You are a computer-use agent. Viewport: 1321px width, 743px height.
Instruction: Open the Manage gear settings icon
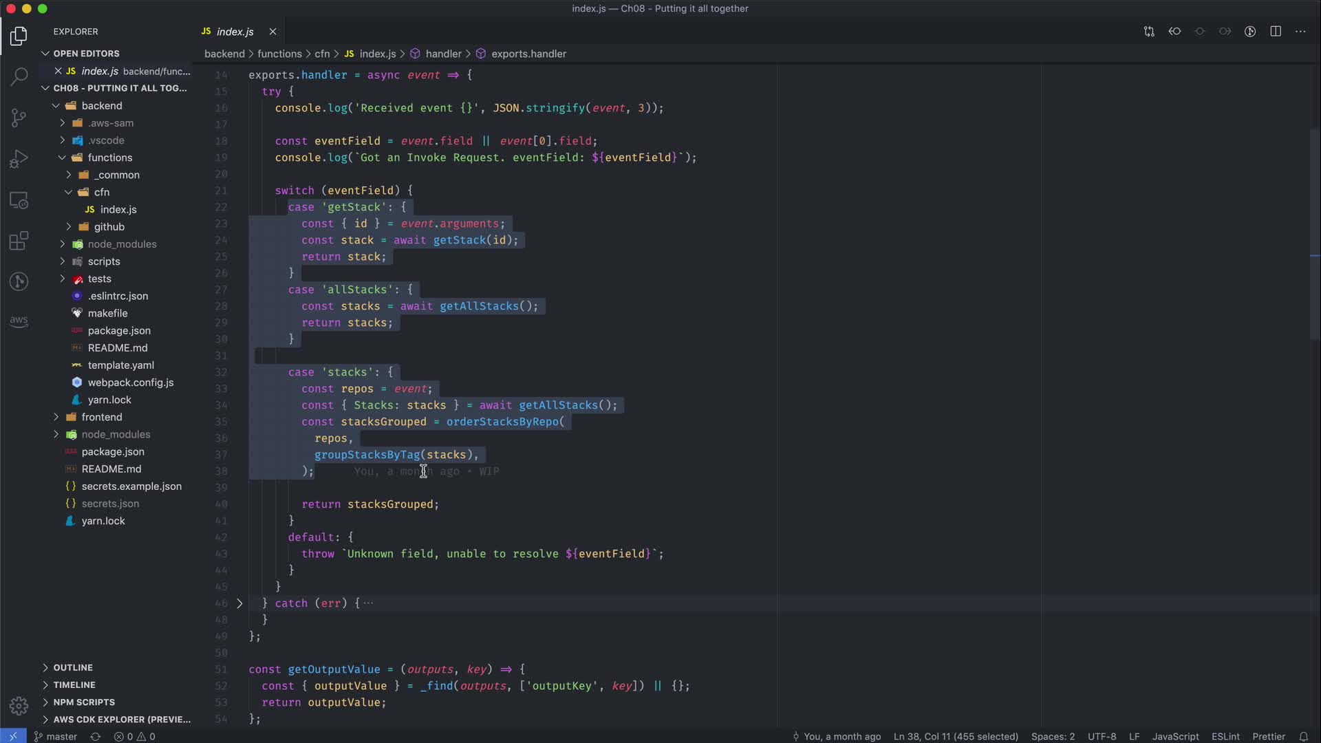(19, 706)
